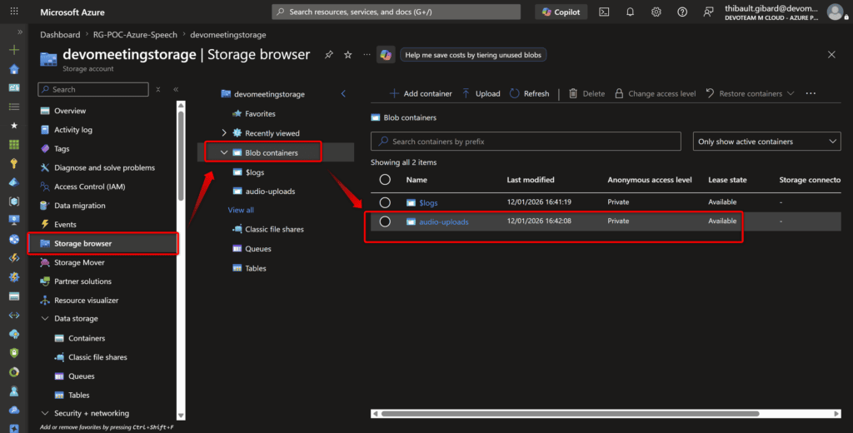Collapse the Data storage section
The height and width of the screenshot is (433, 853).
click(45, 319)
